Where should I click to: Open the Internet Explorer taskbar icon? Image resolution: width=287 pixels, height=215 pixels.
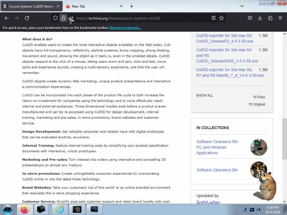60,209
